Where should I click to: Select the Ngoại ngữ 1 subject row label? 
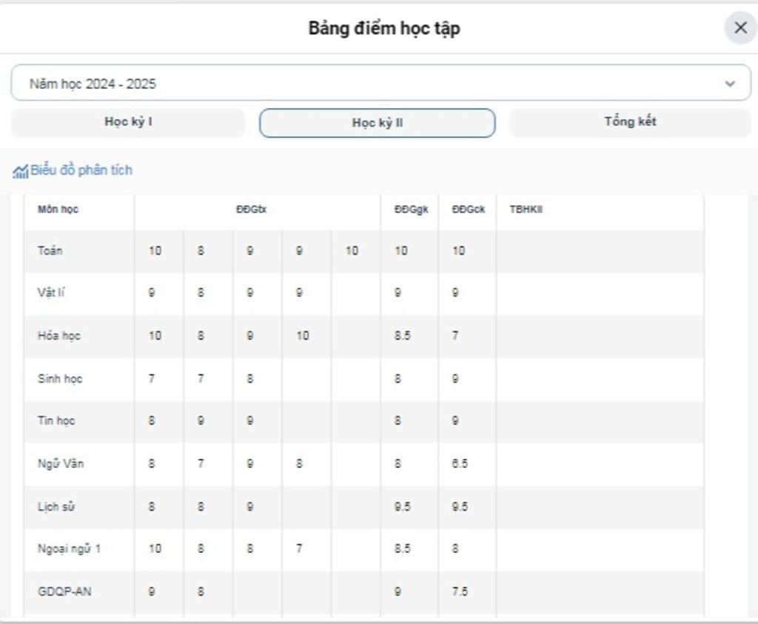69,549
